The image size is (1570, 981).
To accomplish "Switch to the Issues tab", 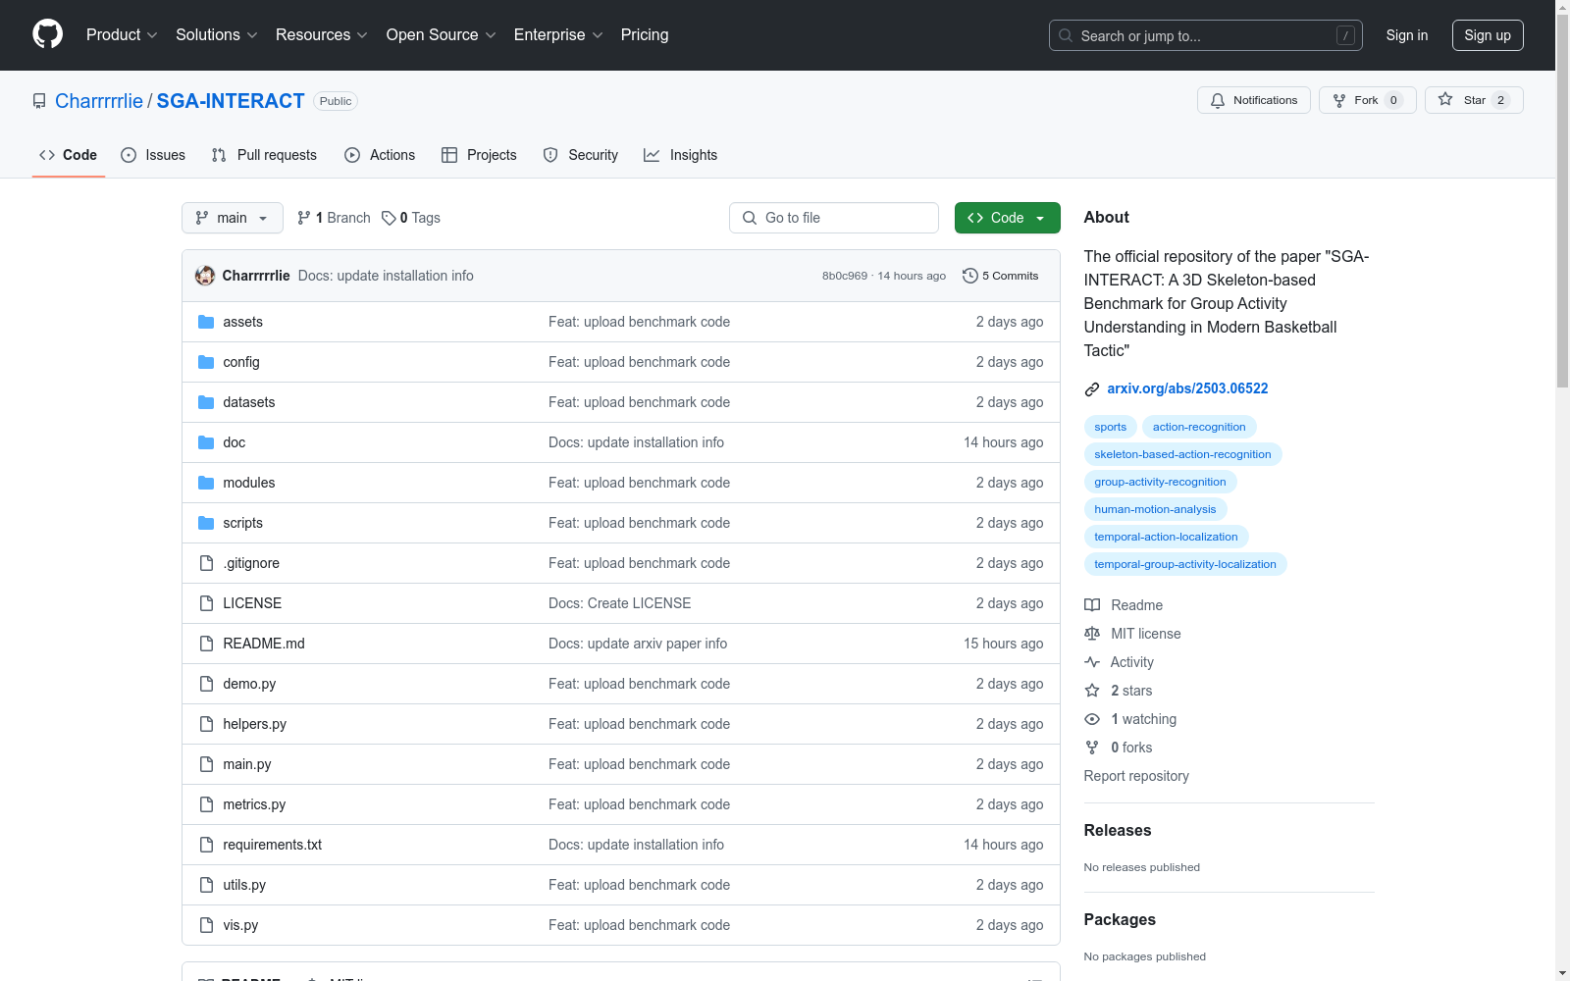I will click(153, 155).
